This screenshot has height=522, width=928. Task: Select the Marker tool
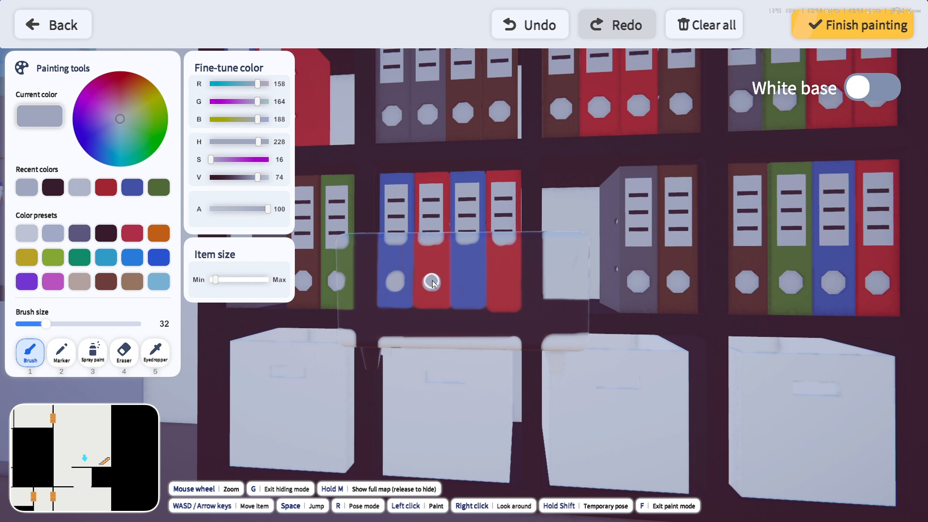click(61, 352)
